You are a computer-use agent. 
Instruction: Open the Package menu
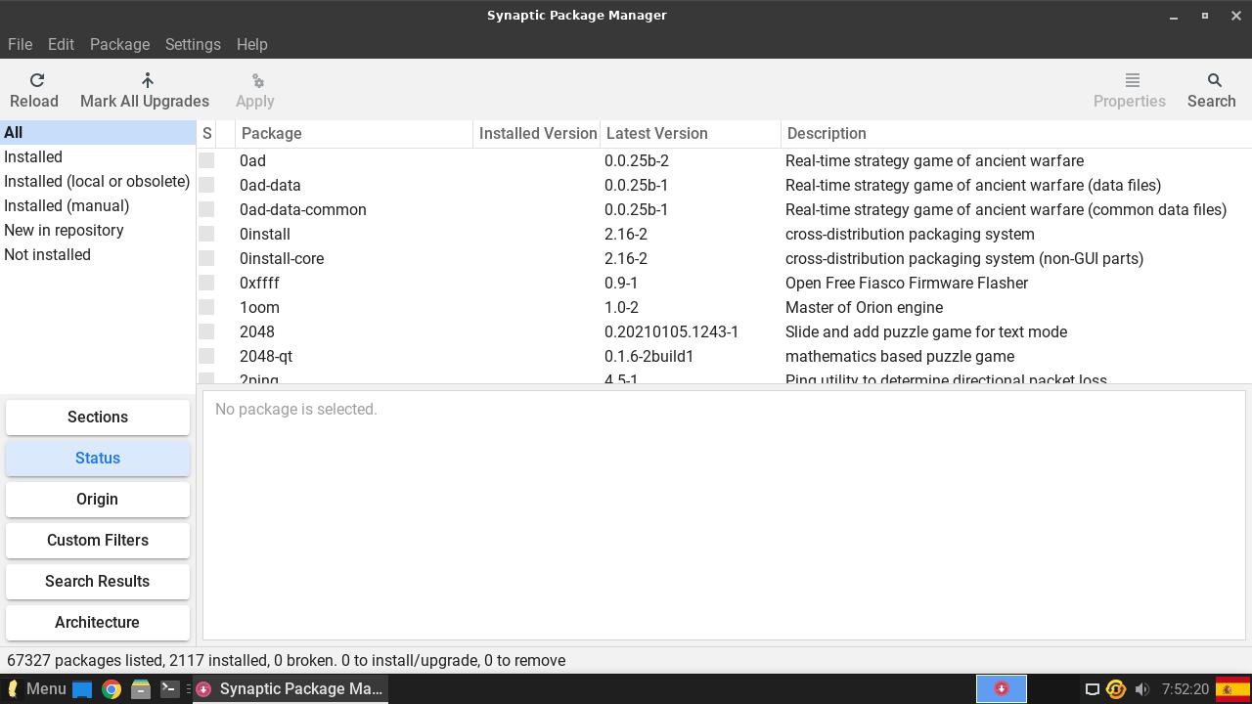119,44
